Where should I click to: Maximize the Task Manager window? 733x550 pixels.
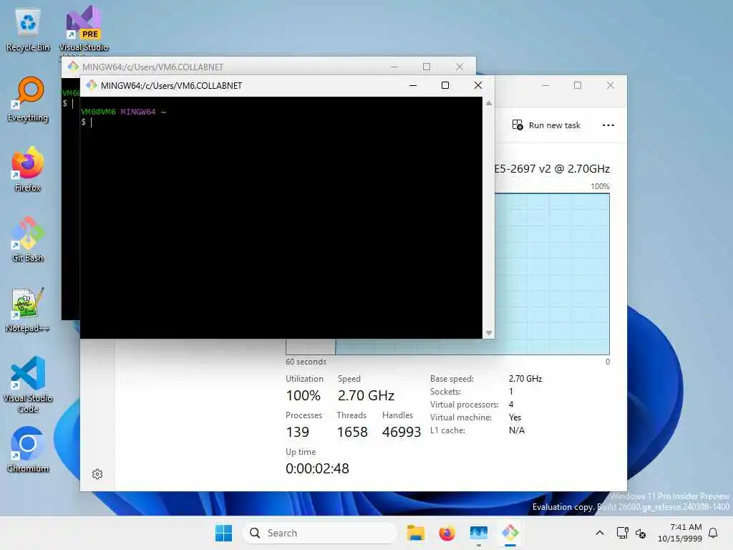[578, 85]
